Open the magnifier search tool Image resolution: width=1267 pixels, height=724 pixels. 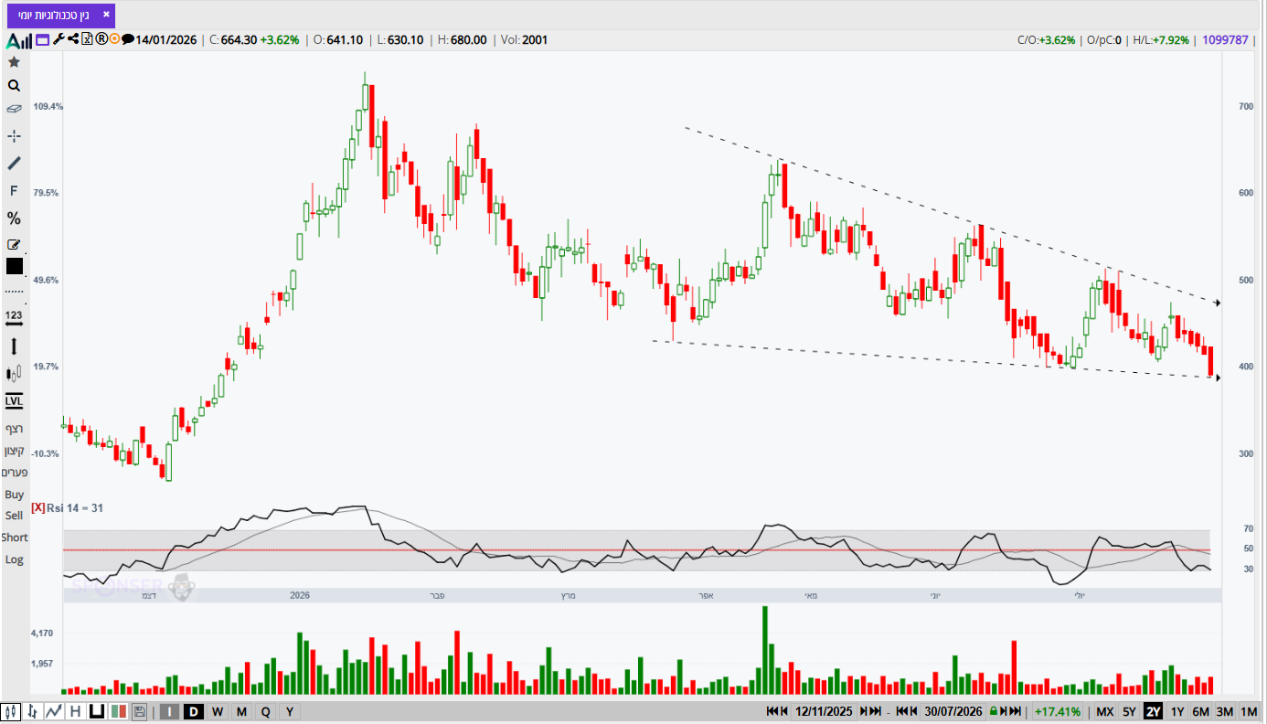point(14,86)
